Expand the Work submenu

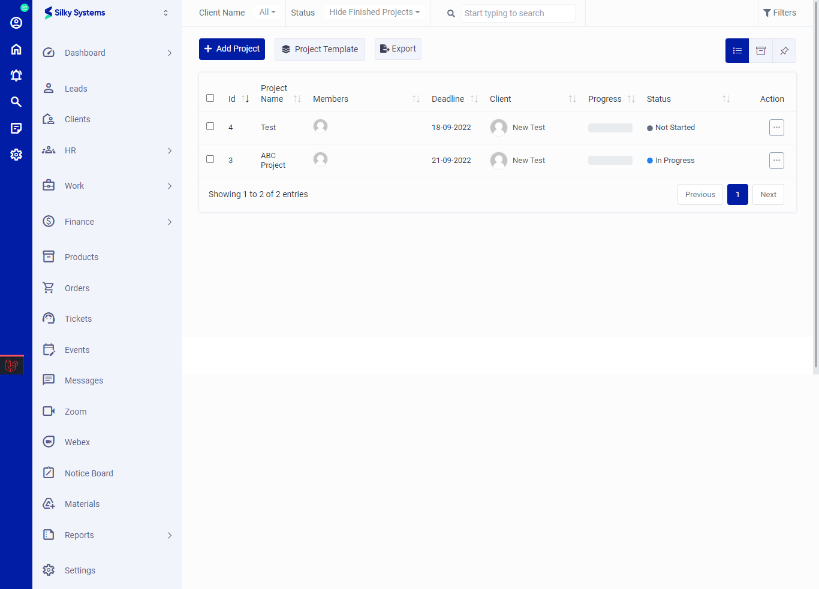tap(76, 186)
